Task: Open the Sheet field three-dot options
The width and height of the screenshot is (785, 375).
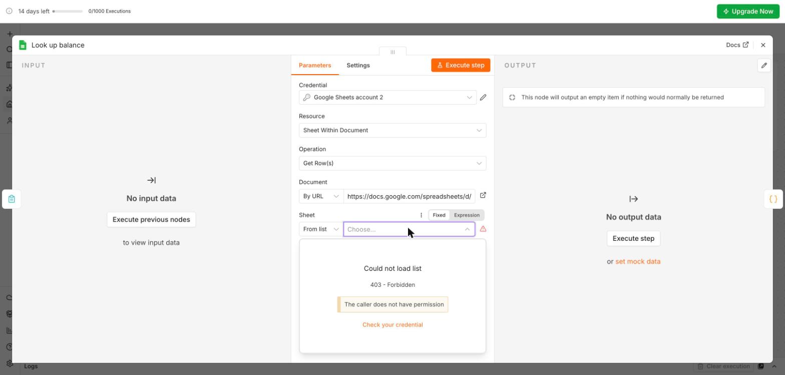Action: 421,215
